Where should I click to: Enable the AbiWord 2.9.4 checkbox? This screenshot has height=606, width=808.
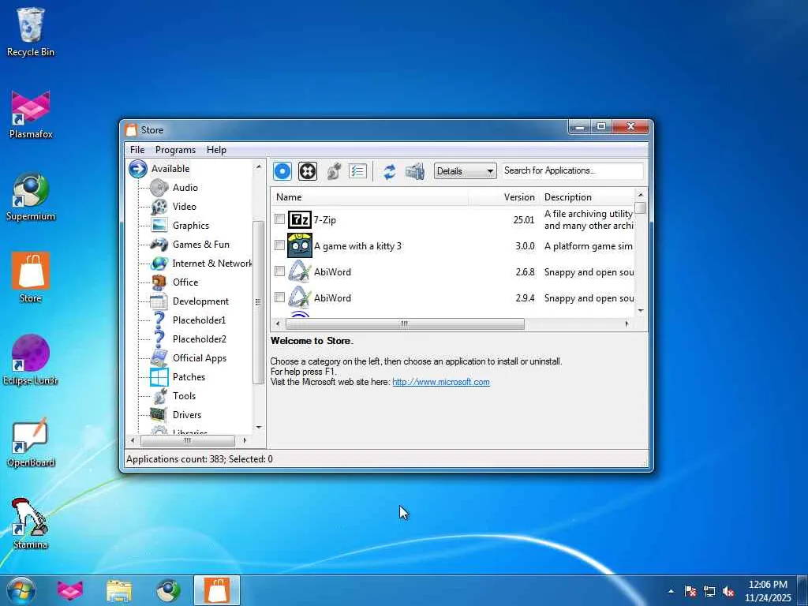point(279,297)
